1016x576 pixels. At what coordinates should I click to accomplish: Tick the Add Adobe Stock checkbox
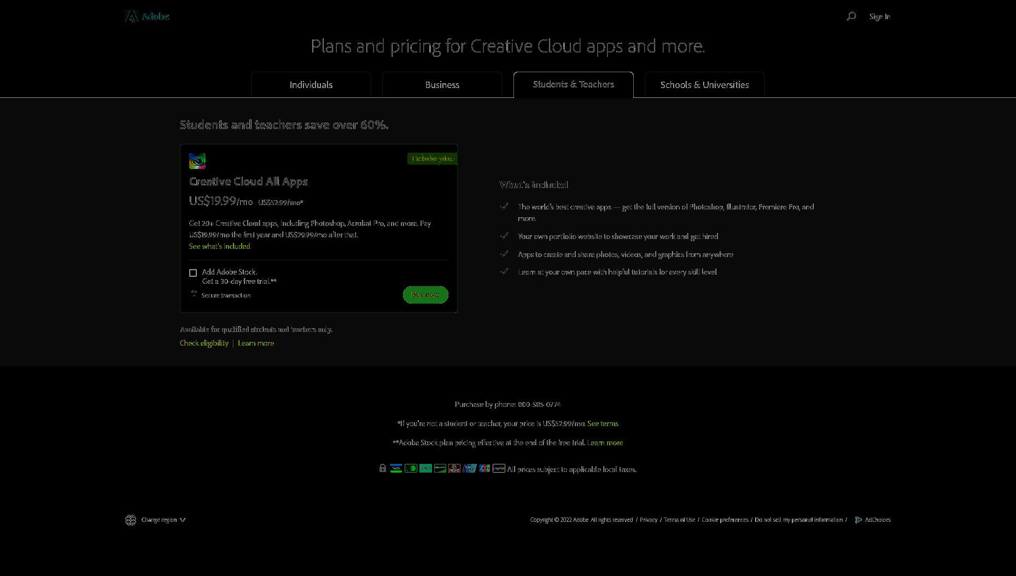[x=193, y=273]
